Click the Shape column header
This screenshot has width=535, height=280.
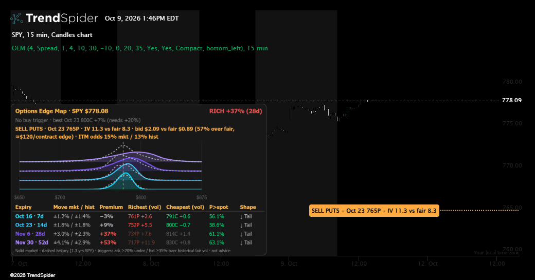248,207
